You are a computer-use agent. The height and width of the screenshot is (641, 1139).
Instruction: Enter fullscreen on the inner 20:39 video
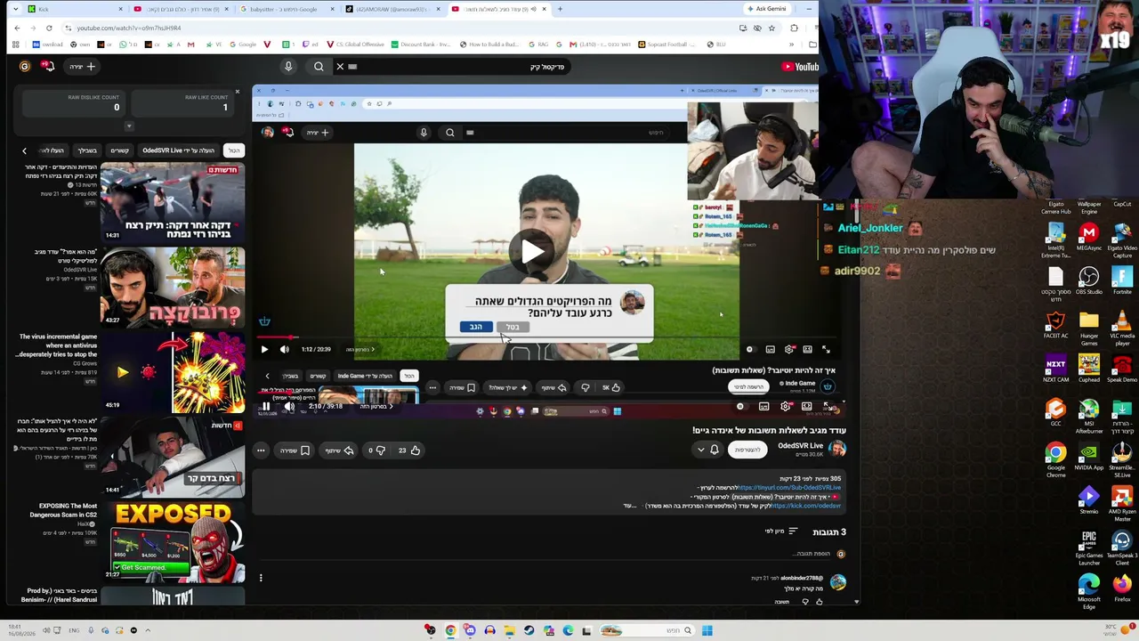coord(826,350)
